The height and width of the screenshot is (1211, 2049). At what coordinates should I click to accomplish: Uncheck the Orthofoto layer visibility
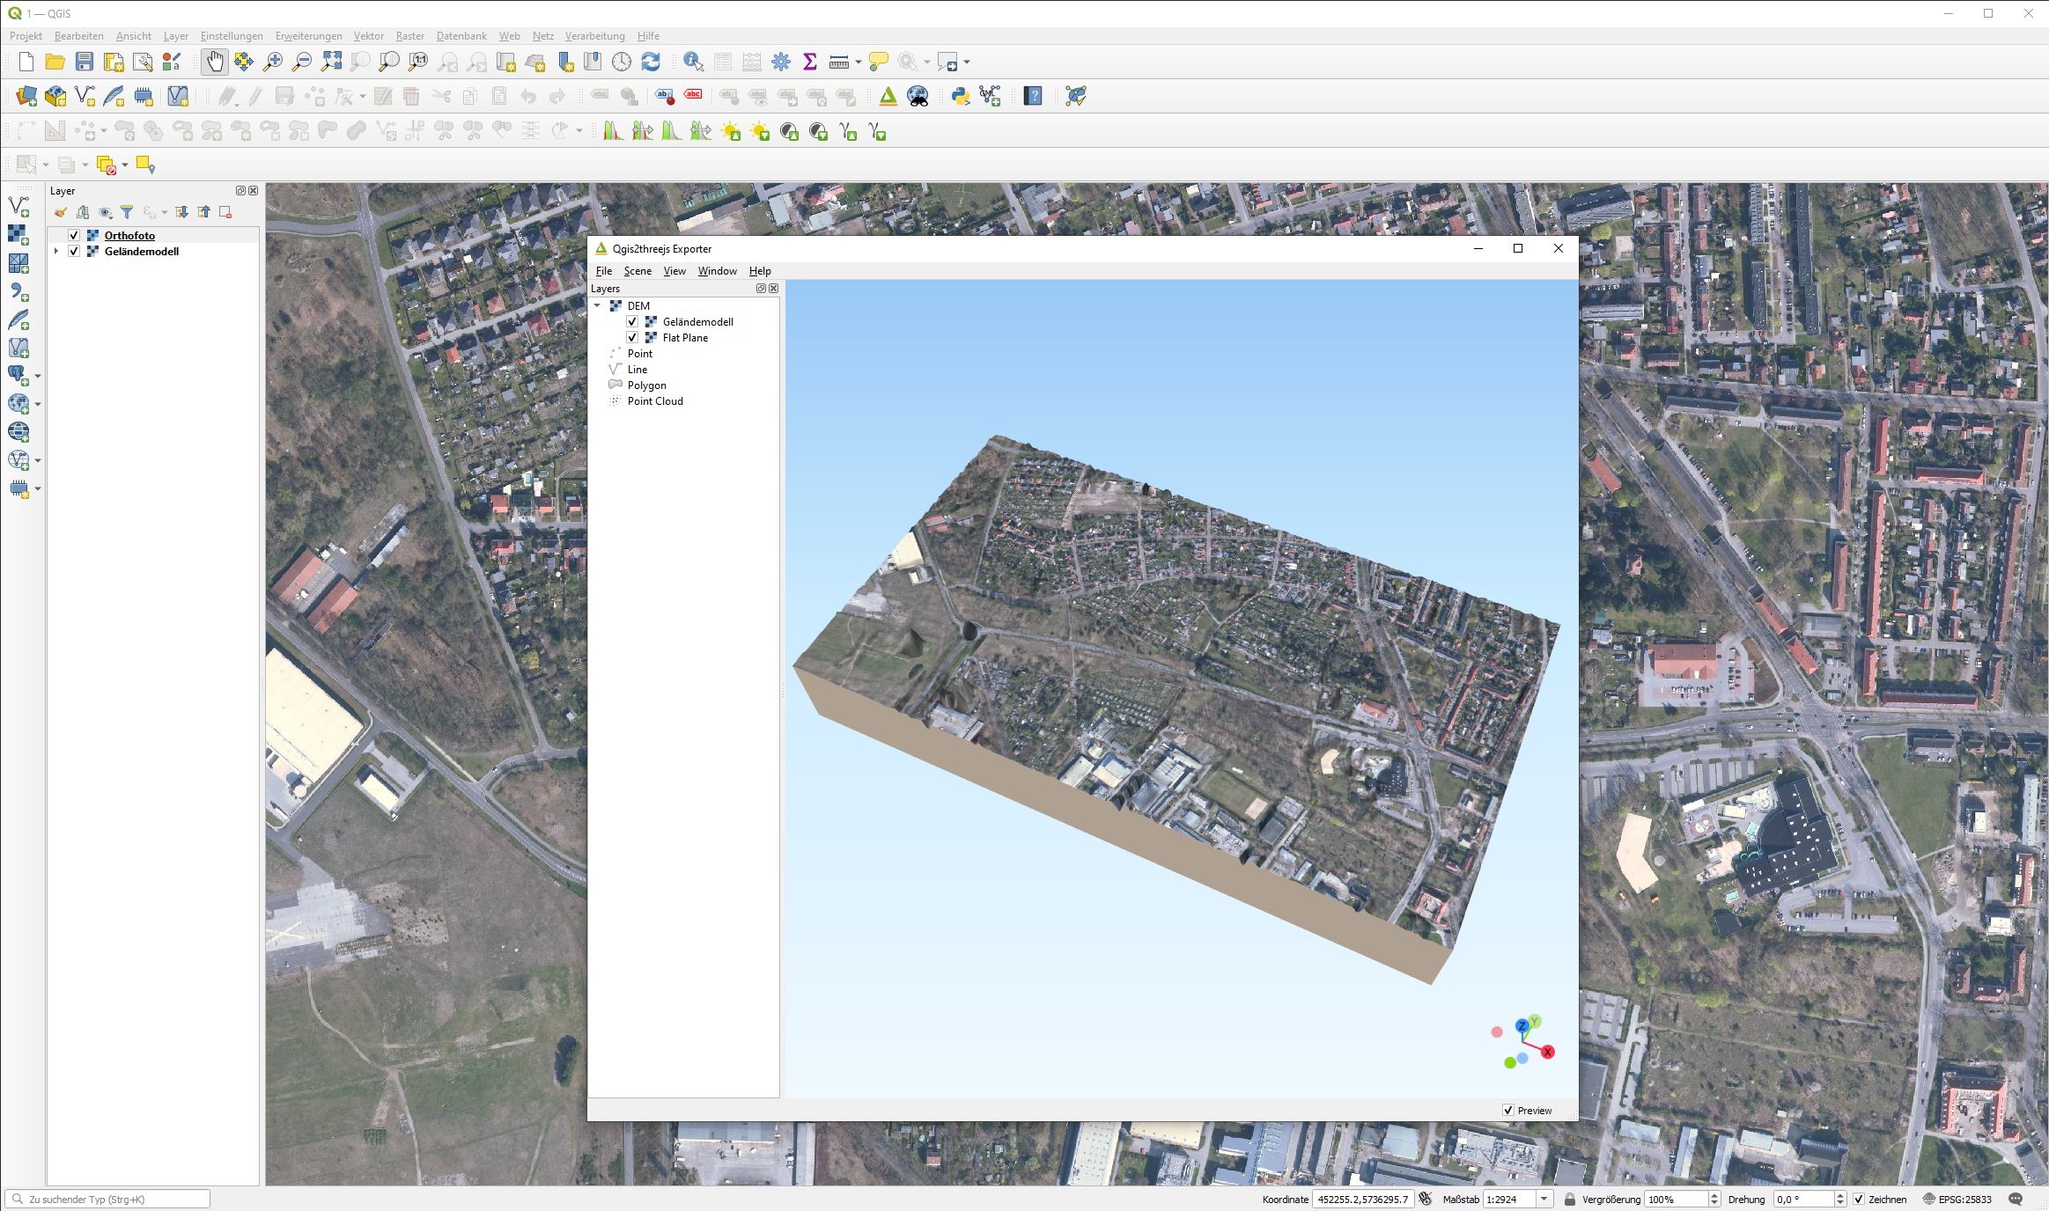tap(74, 235)
